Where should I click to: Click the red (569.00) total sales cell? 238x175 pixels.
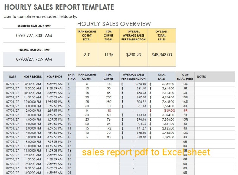(x=162, y=111)
